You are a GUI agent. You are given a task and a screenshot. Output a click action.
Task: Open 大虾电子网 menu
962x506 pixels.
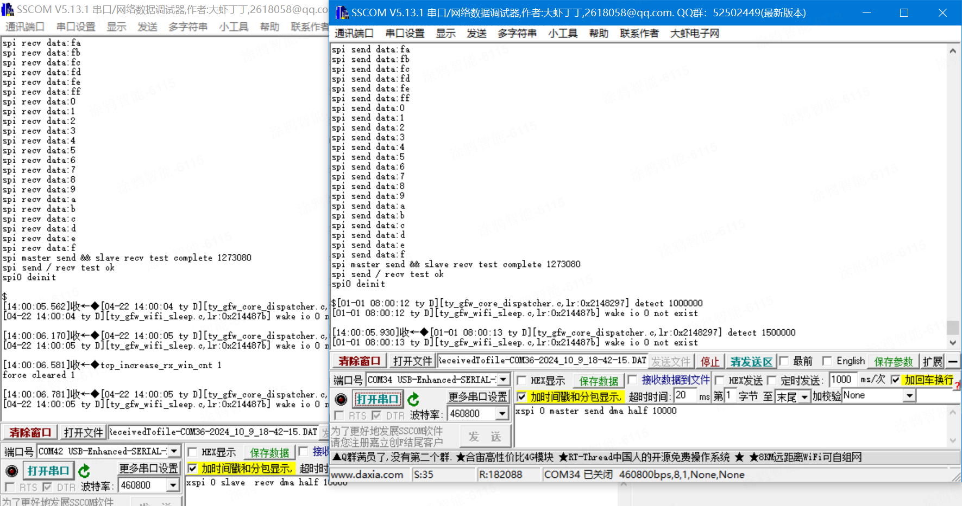(x=695, y=33)
